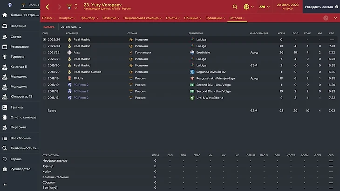Click the forward navigation arrow
The width and height of the screenshot is (340, 191).
coord(60,7)
